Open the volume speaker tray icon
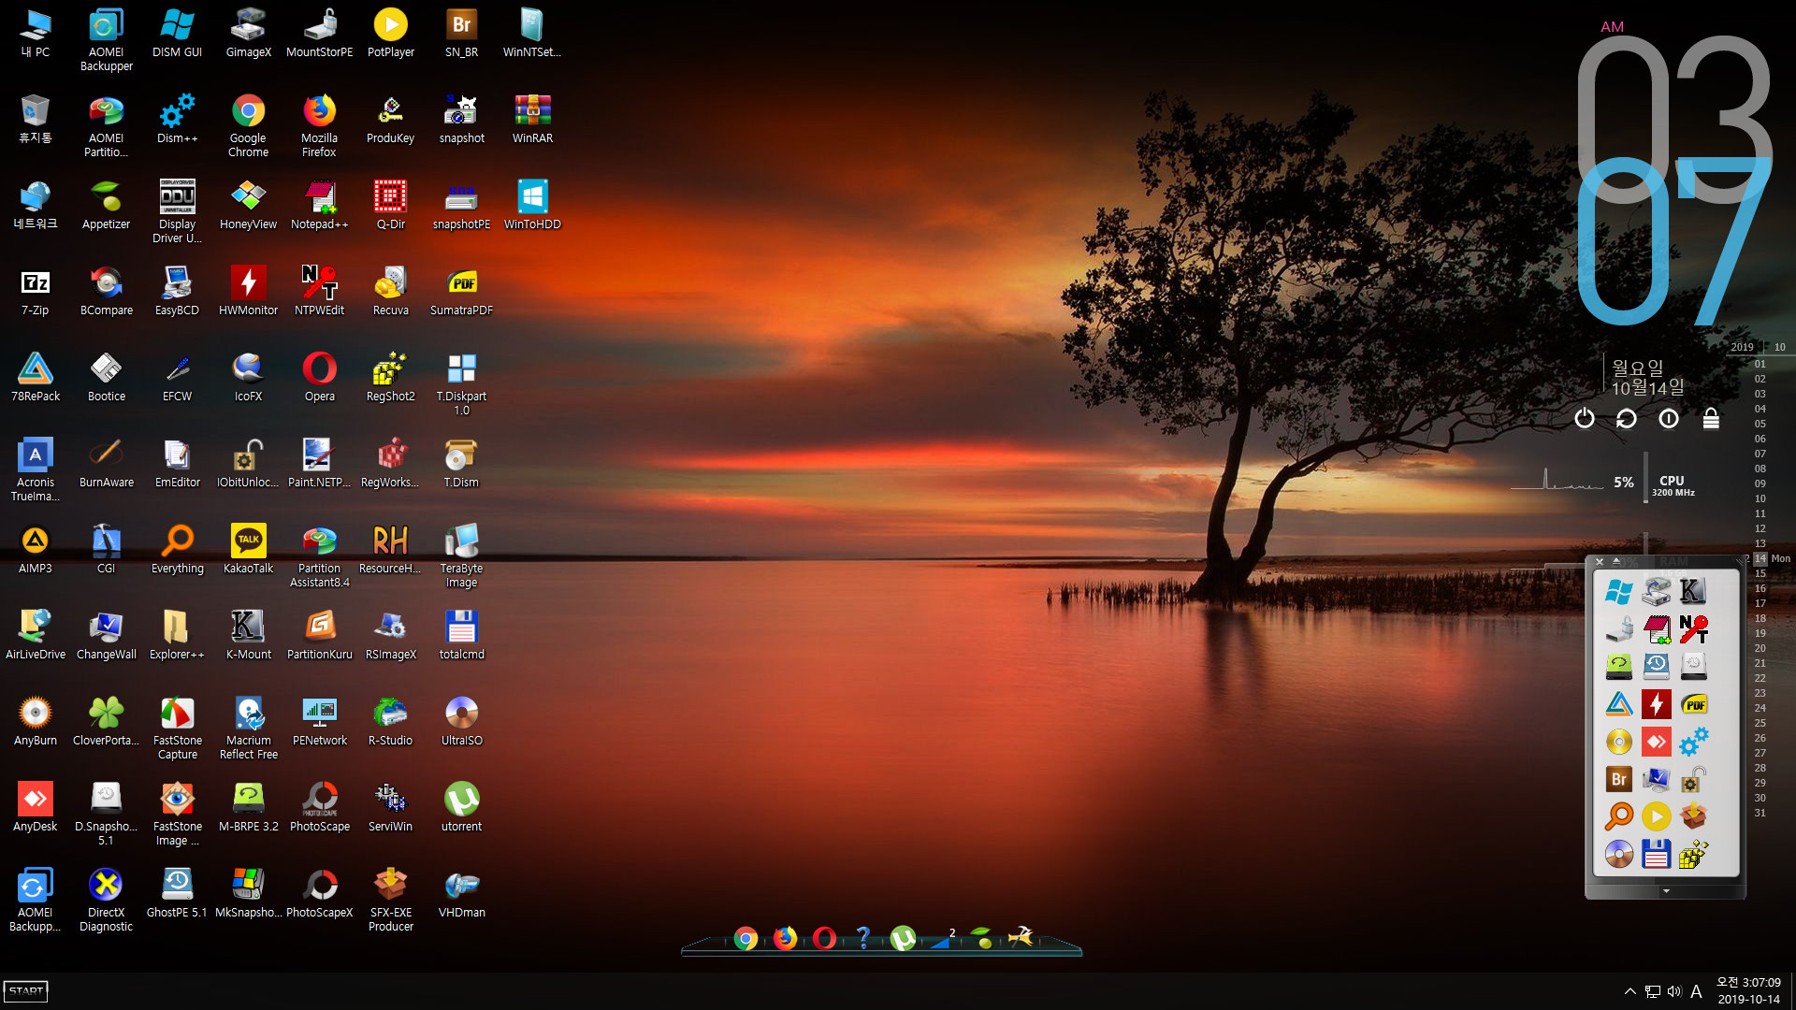Image resolution: width=1796 pixels, height=1010 pixels. [x=1674, y=991]
